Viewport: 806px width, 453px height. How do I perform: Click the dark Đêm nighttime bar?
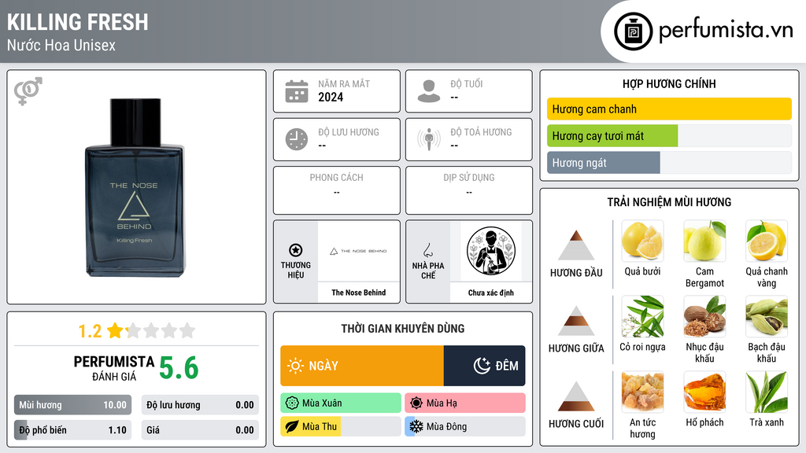[484, 366]
